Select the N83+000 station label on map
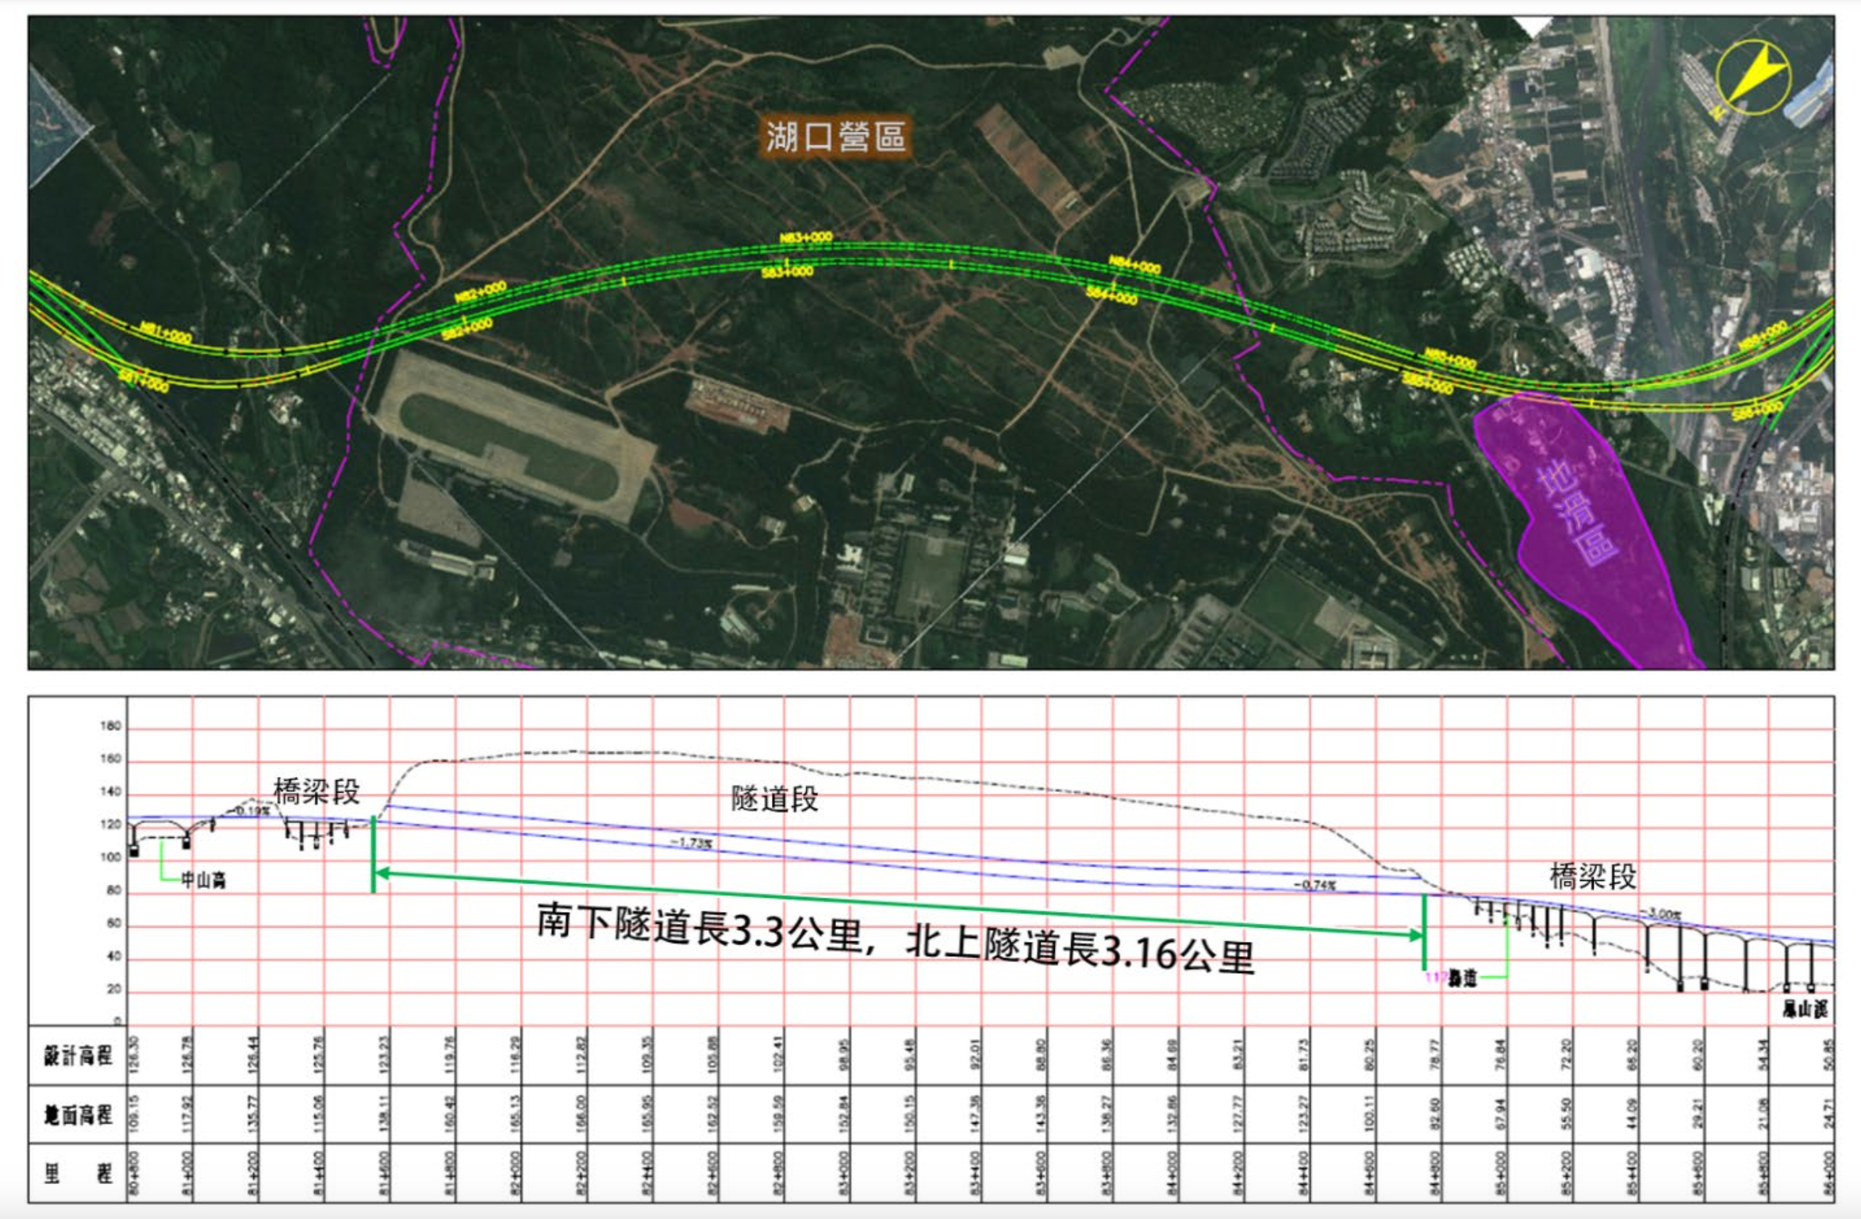Screen dimensions: 1861x1219 pos(805,237)
